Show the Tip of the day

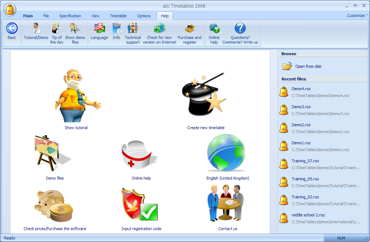coord(57,29)
